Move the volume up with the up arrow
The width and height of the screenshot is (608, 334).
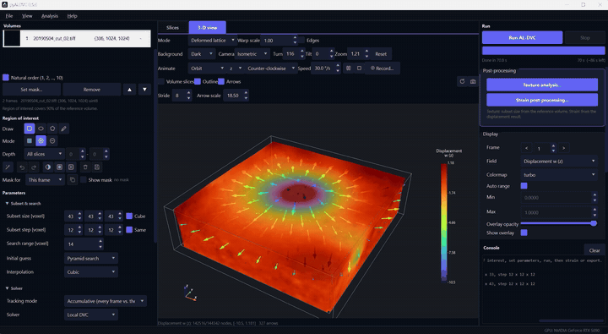point(129,90)
